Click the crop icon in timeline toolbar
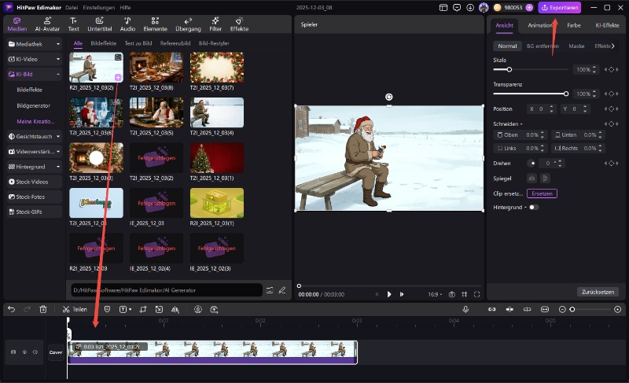Screen dimensions: 629x383 [143, 309]
